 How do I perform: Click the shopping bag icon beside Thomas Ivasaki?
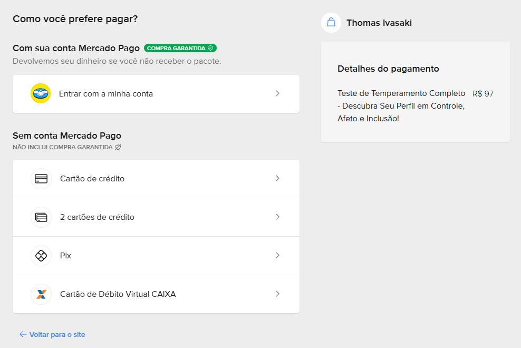pos(331,23)
